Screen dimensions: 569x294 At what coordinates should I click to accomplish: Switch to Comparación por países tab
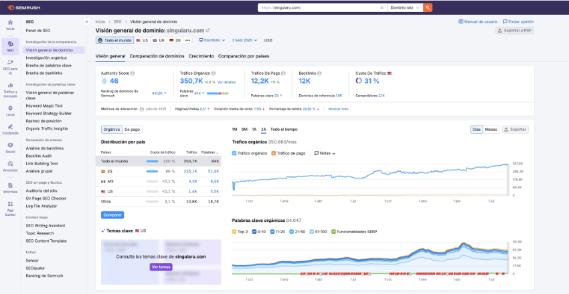point(244,56)
